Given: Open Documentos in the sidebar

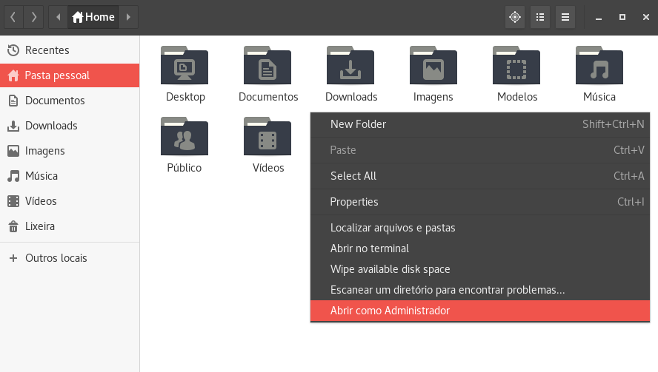Looking at the screenshot, I should 70,101.
